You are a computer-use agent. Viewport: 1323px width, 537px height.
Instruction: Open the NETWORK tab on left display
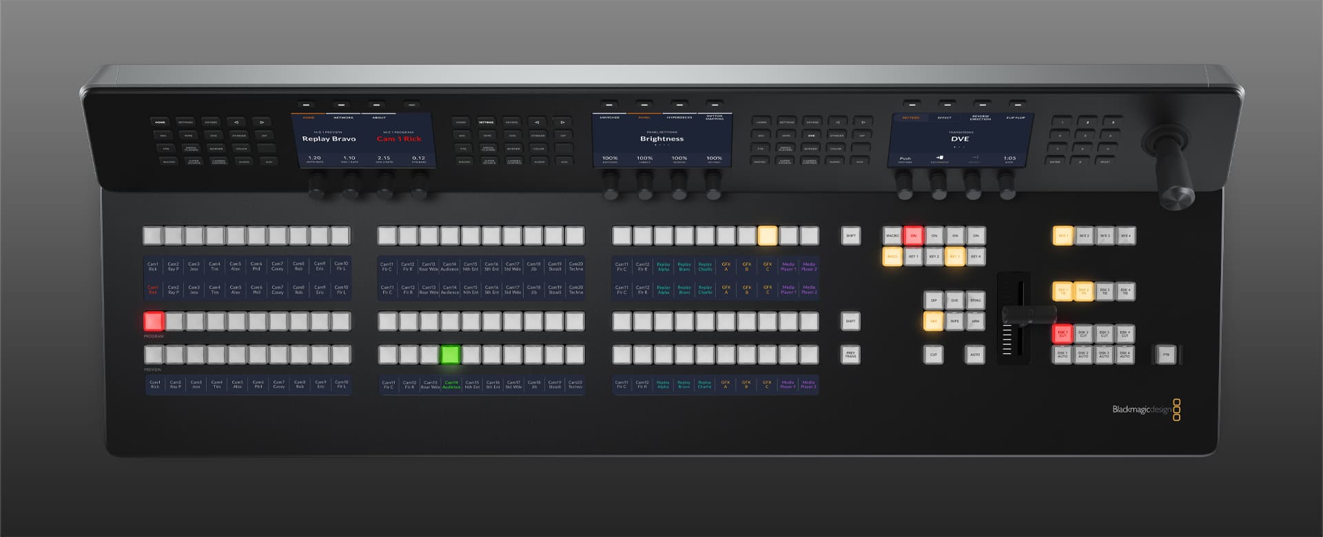343,118
